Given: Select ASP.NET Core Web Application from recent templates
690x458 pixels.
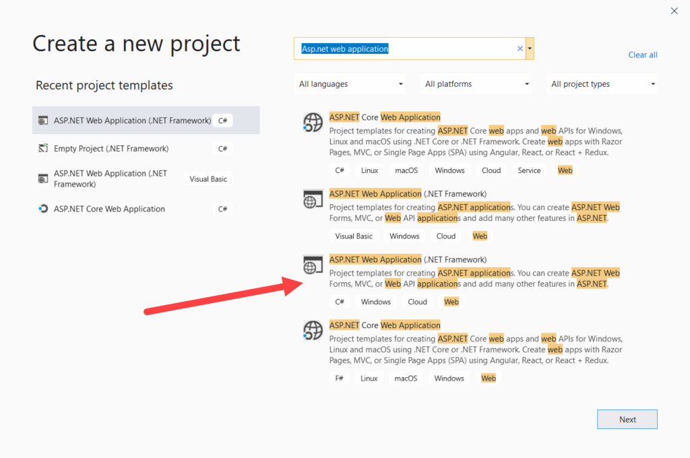Looking at the screenshot, I should [x=109, y=209].
